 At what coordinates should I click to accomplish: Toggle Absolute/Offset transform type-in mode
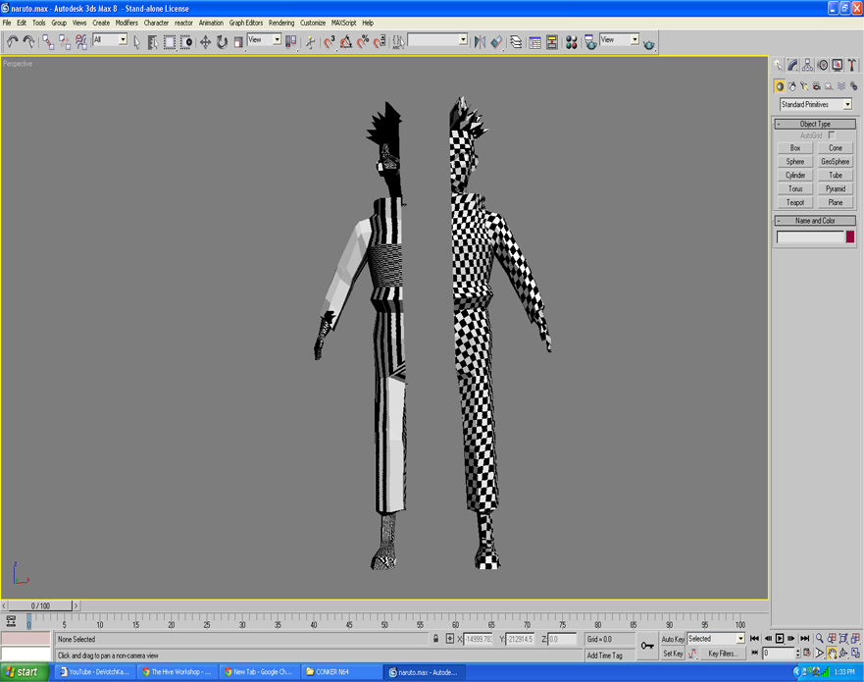click(449, 639)
